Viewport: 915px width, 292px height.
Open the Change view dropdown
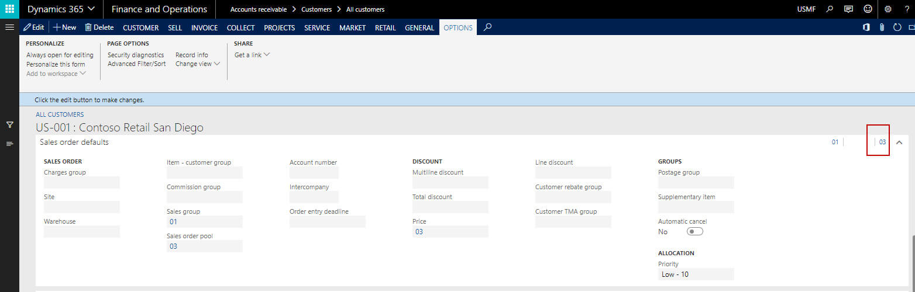click(x=198, y=64)
